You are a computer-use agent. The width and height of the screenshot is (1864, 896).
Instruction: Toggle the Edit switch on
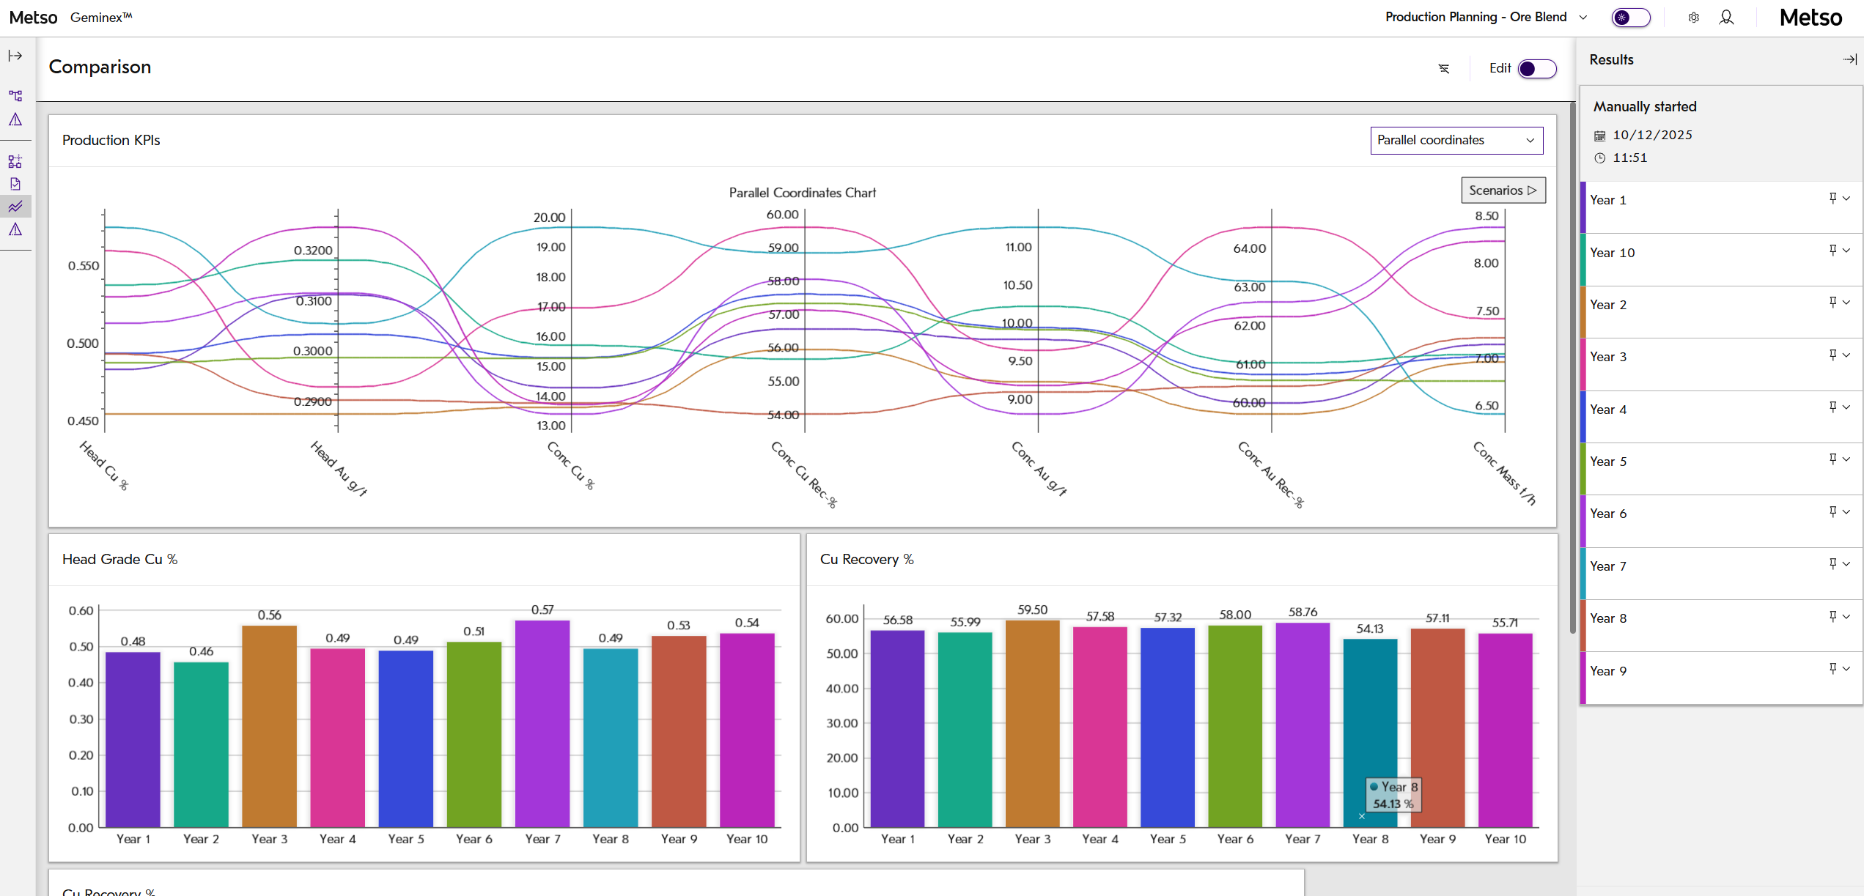tap(1537, 69)
